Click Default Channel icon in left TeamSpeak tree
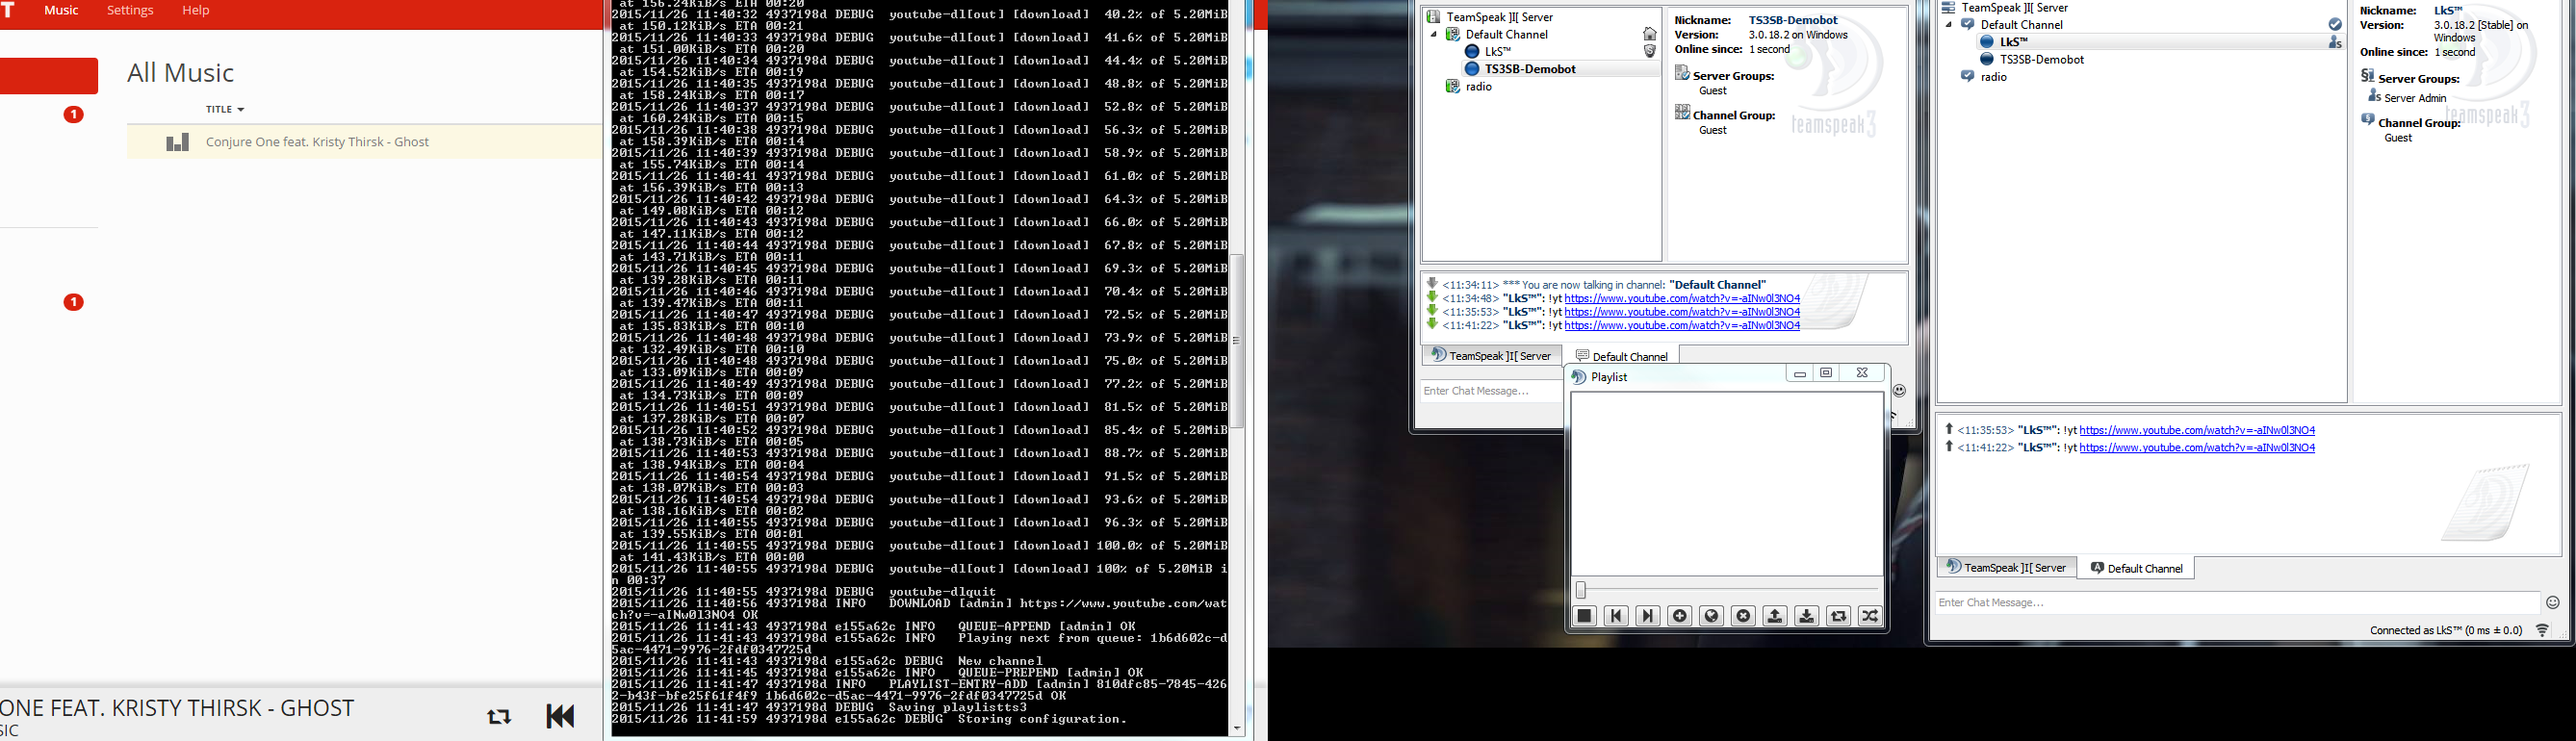This screenshot has width=2576, height=741. (x=1453, y=35)
